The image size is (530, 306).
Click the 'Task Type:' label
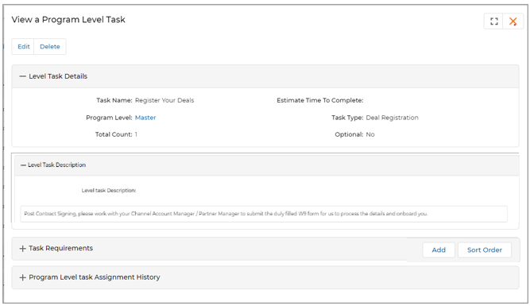[347, 118]
